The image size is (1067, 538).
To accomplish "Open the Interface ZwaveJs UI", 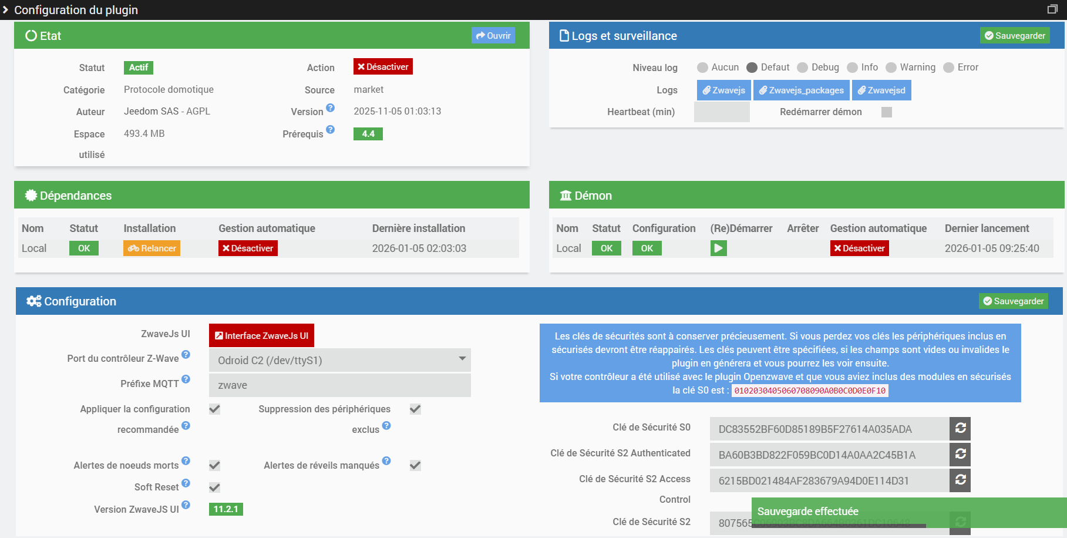I will (261, 335).
